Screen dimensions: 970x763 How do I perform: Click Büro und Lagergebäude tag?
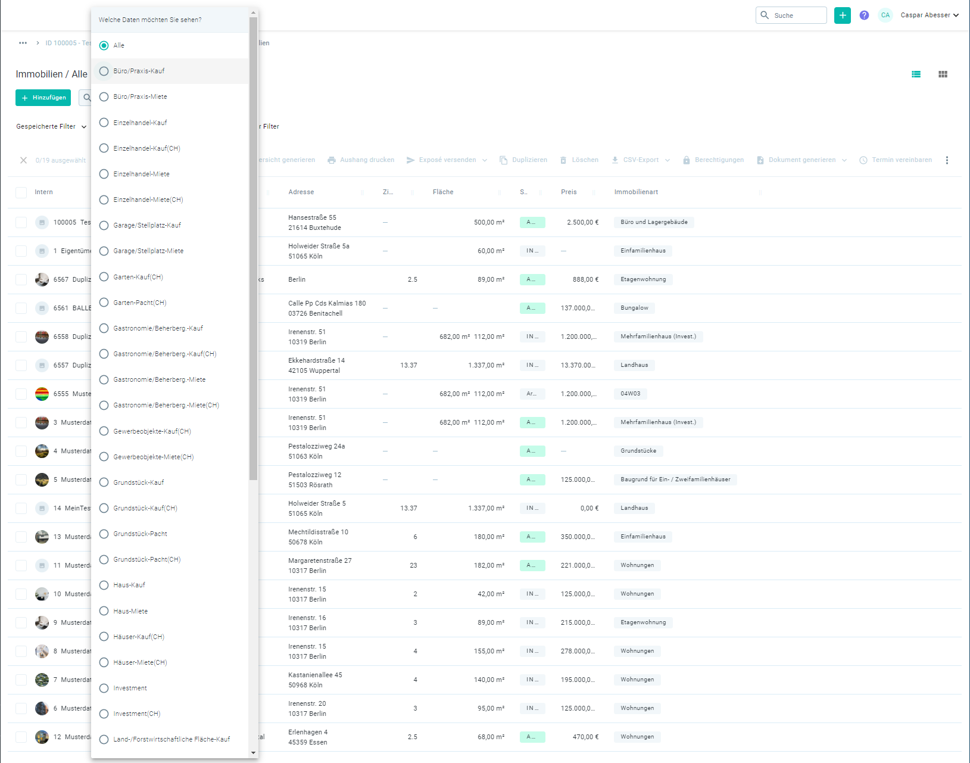654,222
